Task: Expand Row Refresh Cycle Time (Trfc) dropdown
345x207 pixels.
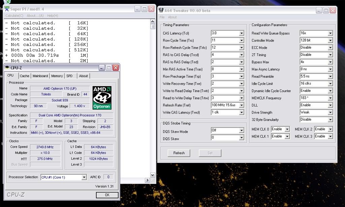Action: click(x=241, y=48)
